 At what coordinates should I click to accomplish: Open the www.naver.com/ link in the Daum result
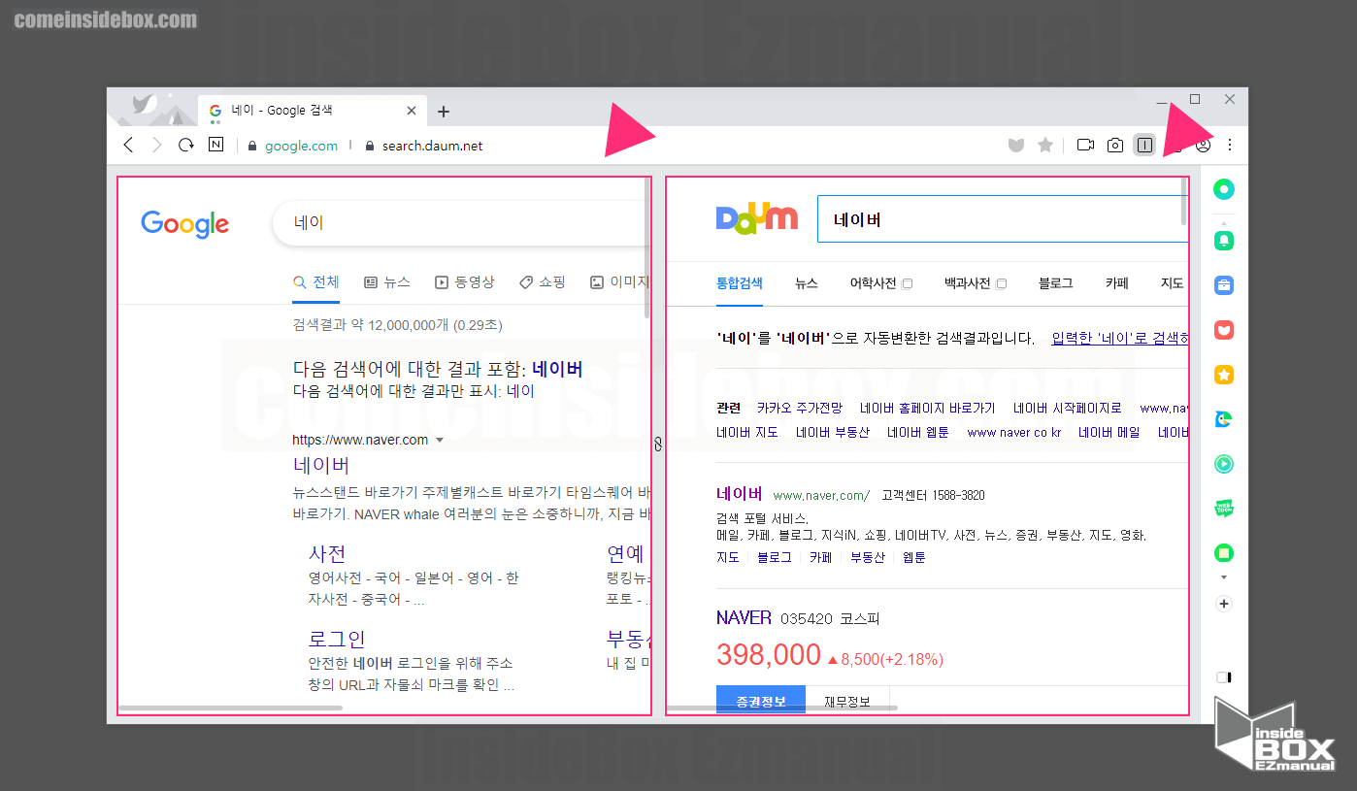821,495
